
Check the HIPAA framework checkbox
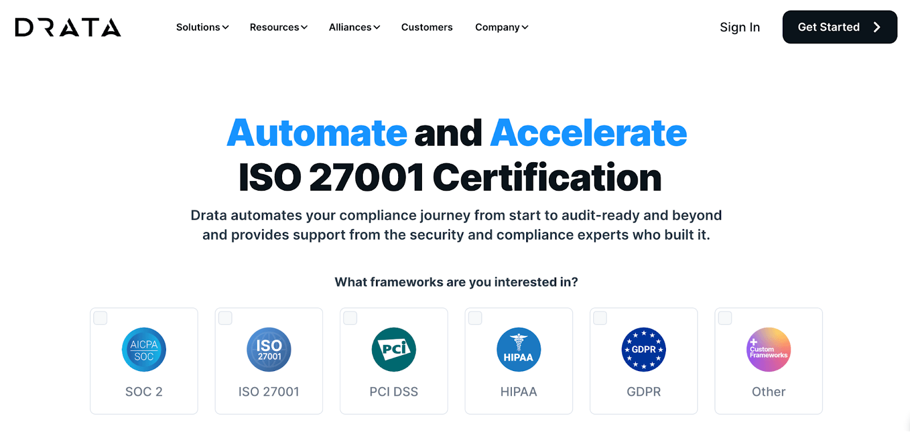pyautogui.click(x=475, y=318)
